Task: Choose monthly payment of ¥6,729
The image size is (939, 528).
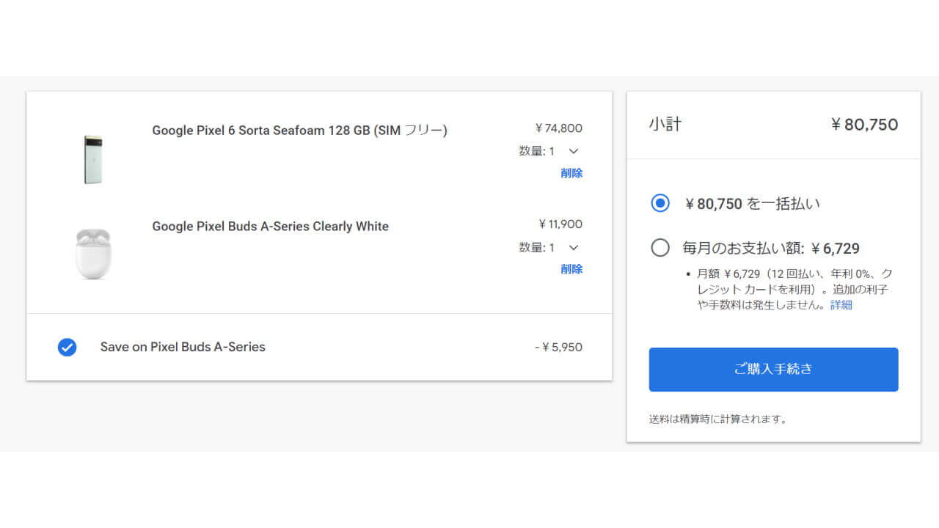Action: click(x=660, y=248)
